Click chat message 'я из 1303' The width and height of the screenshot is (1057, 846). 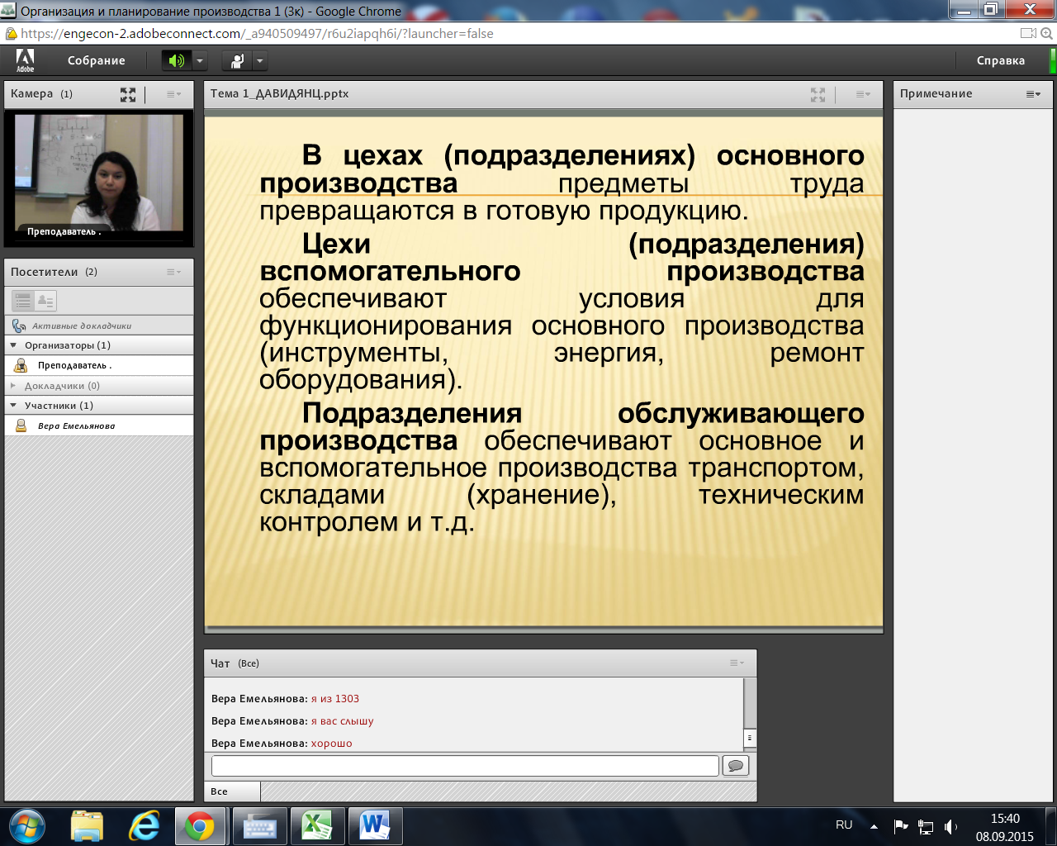pyautogui.click(x=334, y=699)
